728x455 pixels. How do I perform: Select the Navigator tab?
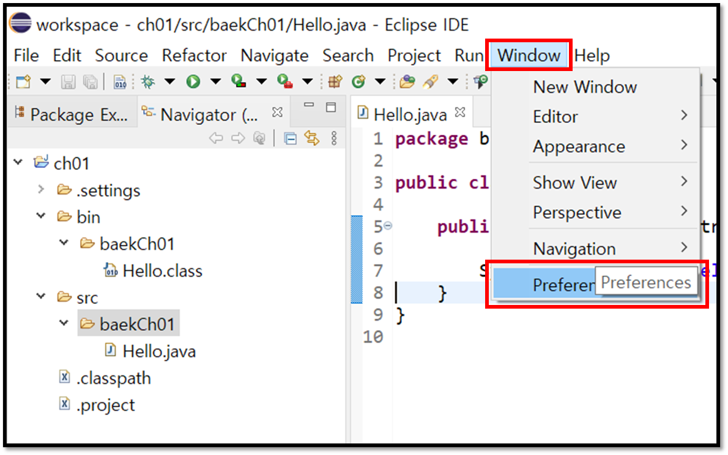[199, 115]
